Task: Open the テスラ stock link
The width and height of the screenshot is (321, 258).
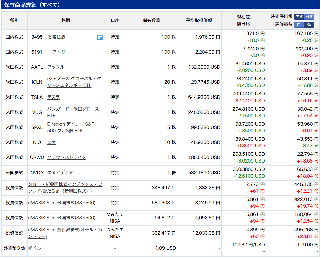Action: click(x=53, y=97)
